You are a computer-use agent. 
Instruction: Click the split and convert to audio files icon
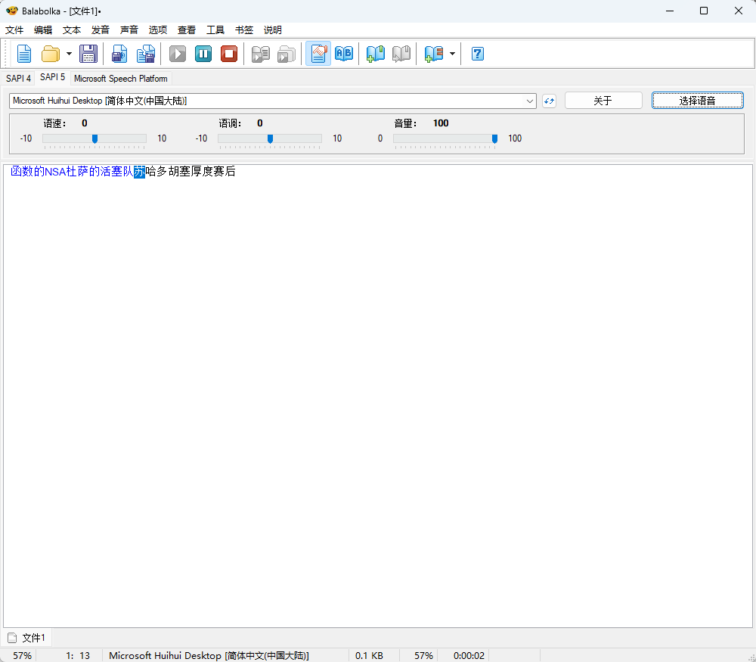coord(146,54)
